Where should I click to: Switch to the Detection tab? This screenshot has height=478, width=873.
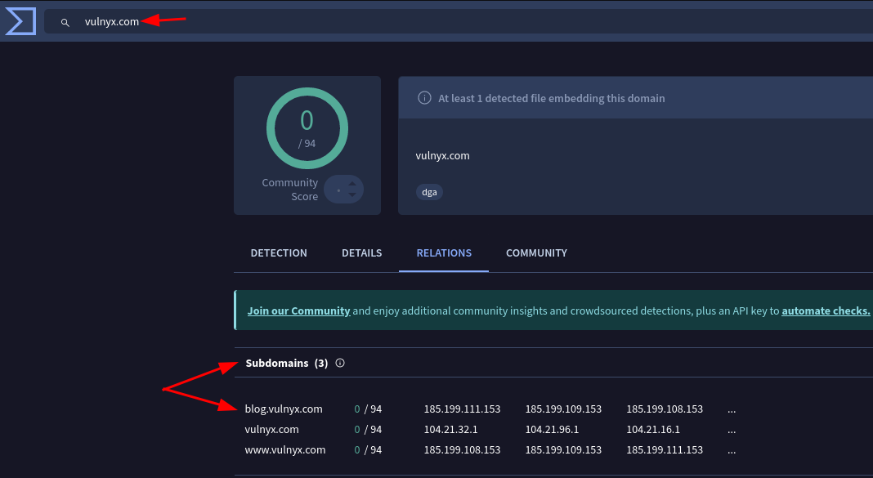click(x=279, y=253)
